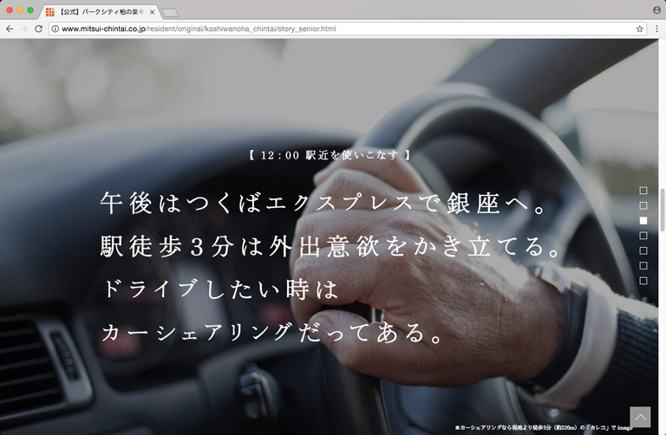Image resolution: width=666 pixels, height=435 pixels.
Task: Select the 【公式】パークシティ柏の葉 tab
Action: [x=100, y=12]
